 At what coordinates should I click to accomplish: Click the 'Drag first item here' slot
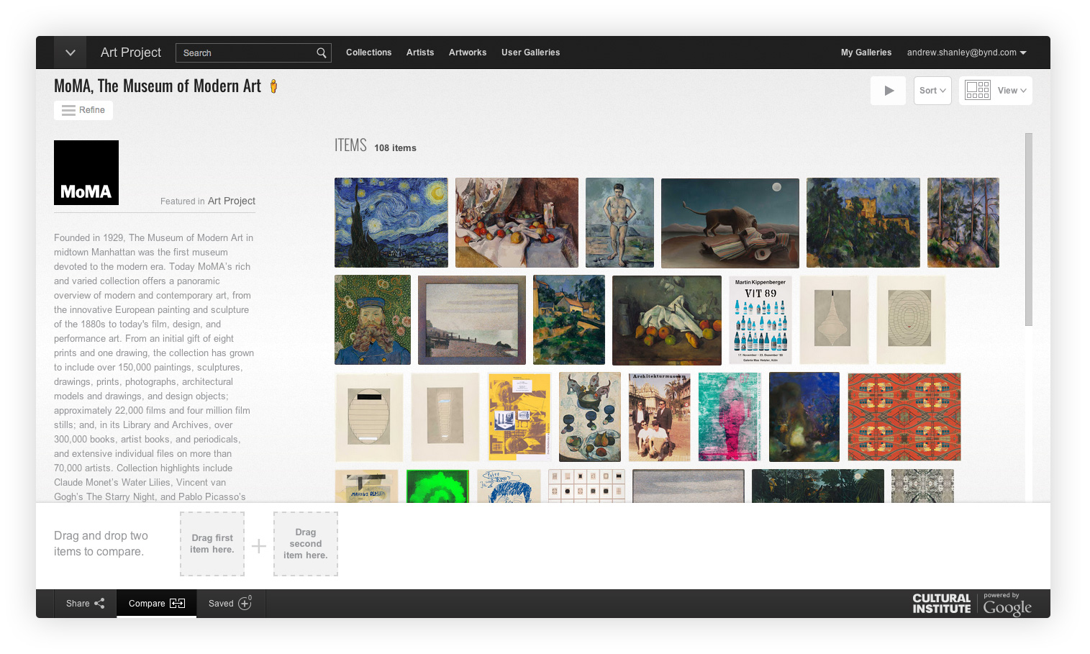pos(212,544)
